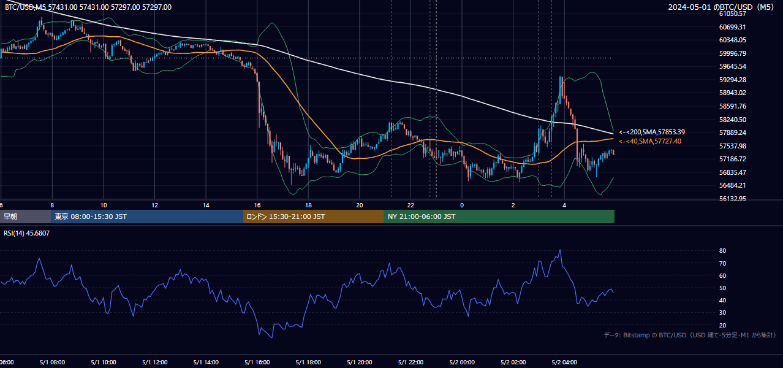783x368 pixels.
Task: Click RSI axis level 40
Action: click(723, 301)
